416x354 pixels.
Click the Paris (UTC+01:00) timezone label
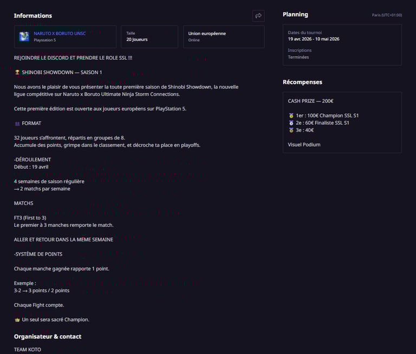(387, 15)
